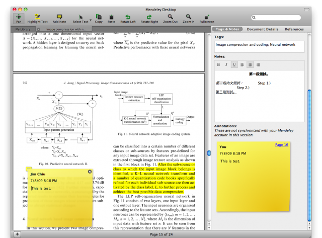Pick the Select Text tool
The image size is (322, 238).
[x=80, y=19]
